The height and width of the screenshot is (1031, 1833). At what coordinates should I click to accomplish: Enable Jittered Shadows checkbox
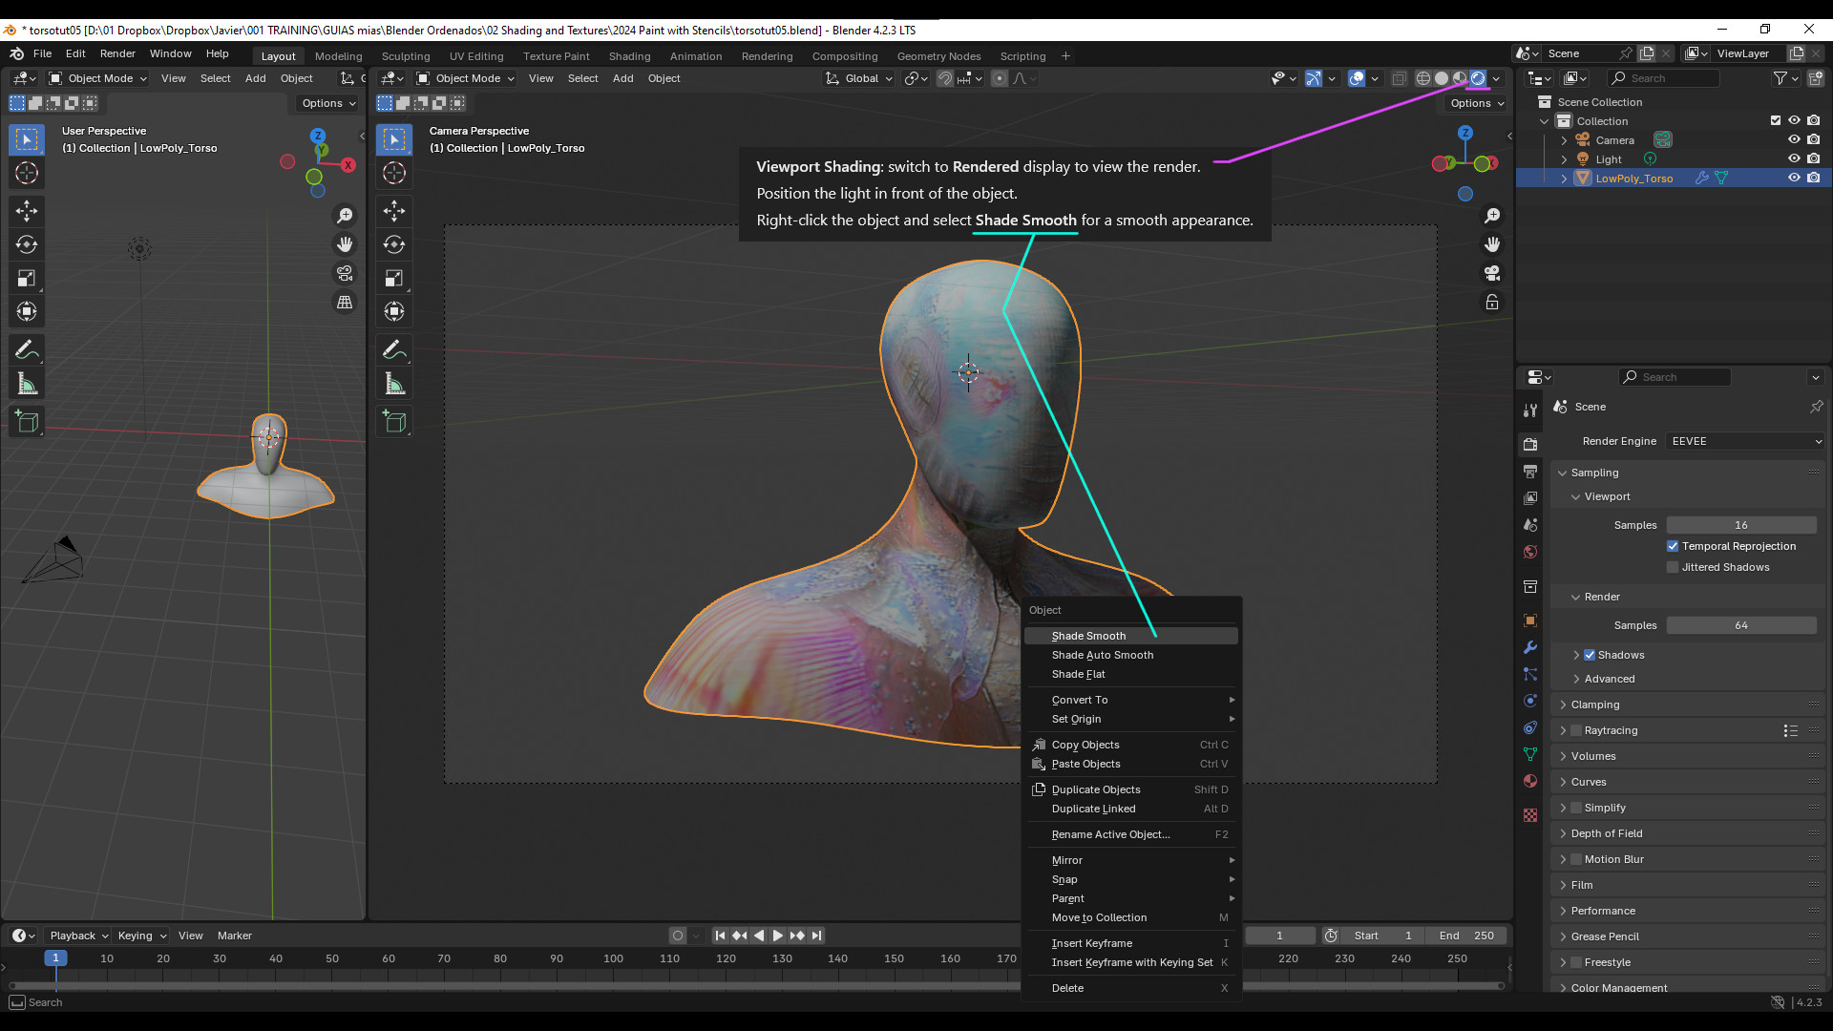[x=1673, y=567]
